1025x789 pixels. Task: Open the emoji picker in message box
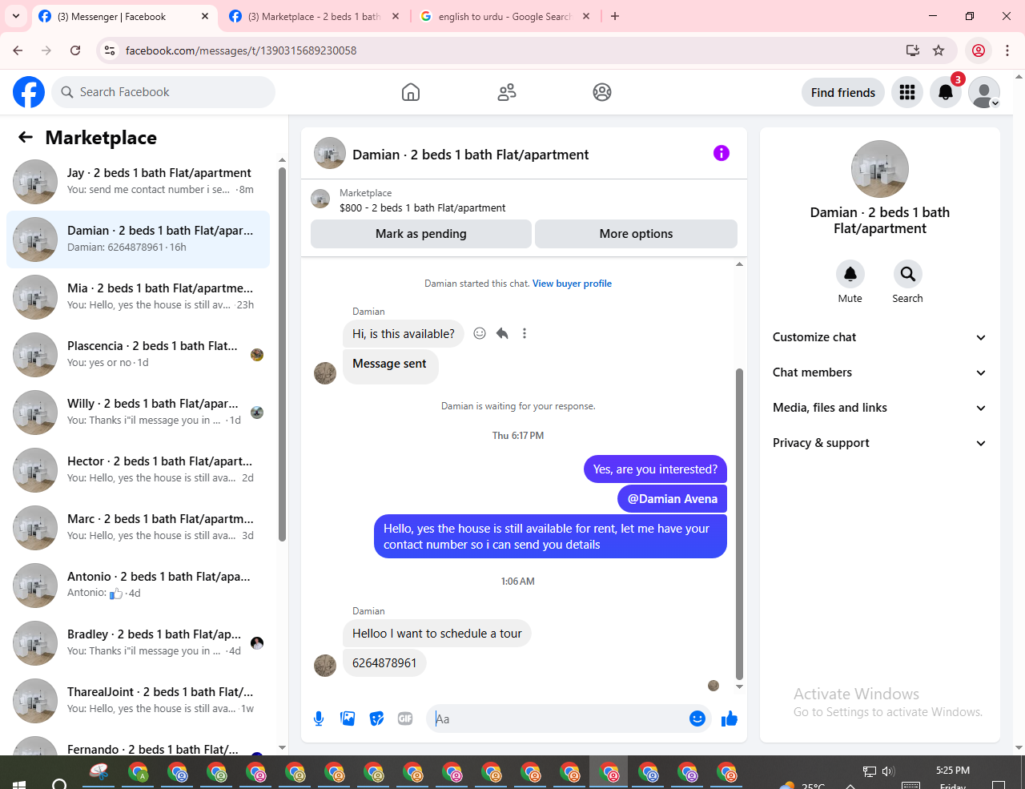(x=697, y=719)
